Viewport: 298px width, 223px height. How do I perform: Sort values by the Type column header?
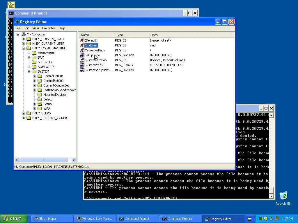tap(131, 35)
